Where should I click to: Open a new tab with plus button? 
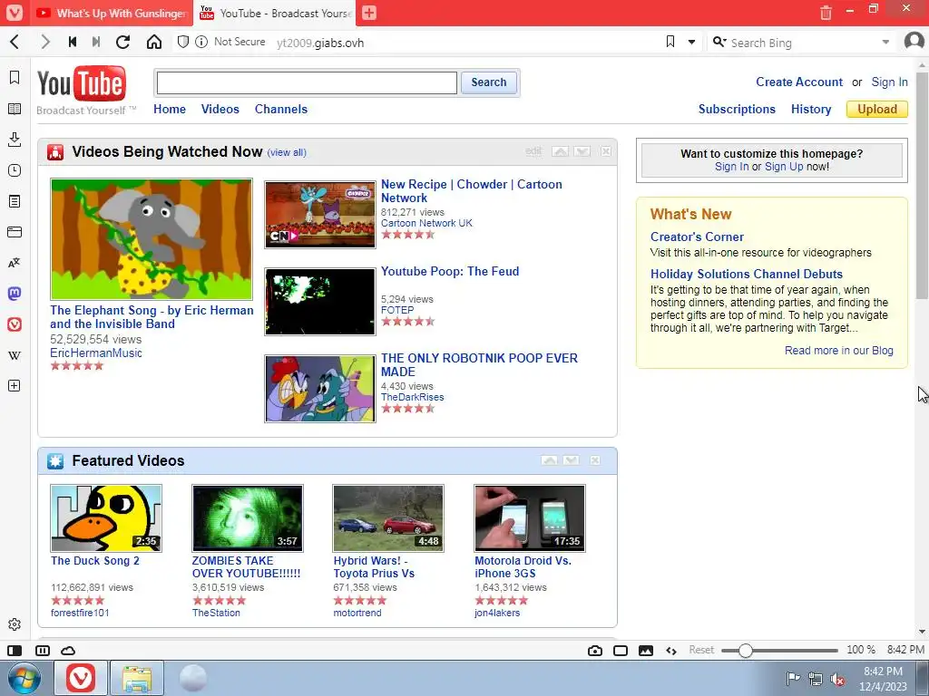coord(369,13)
